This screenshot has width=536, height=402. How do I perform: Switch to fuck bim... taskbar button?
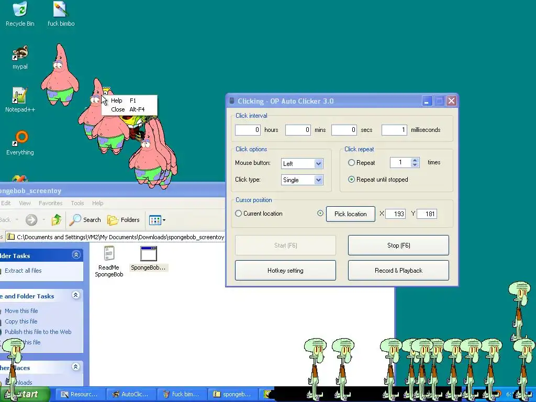tap(182, 394)
